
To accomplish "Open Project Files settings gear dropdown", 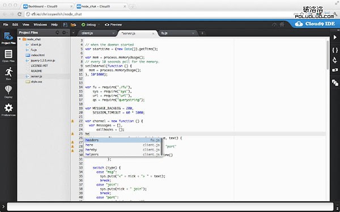I will click(65, 32).
